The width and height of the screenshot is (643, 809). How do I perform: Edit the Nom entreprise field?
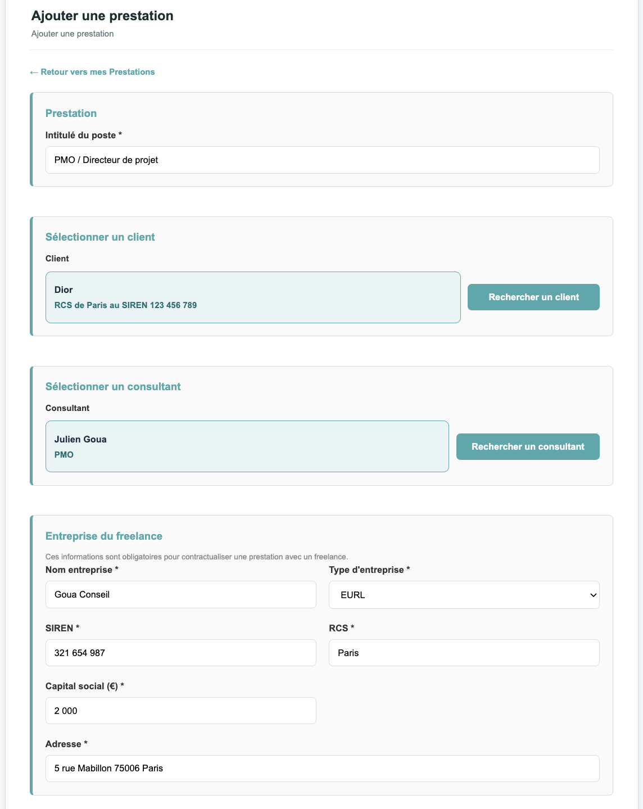(x=180, y=594)
